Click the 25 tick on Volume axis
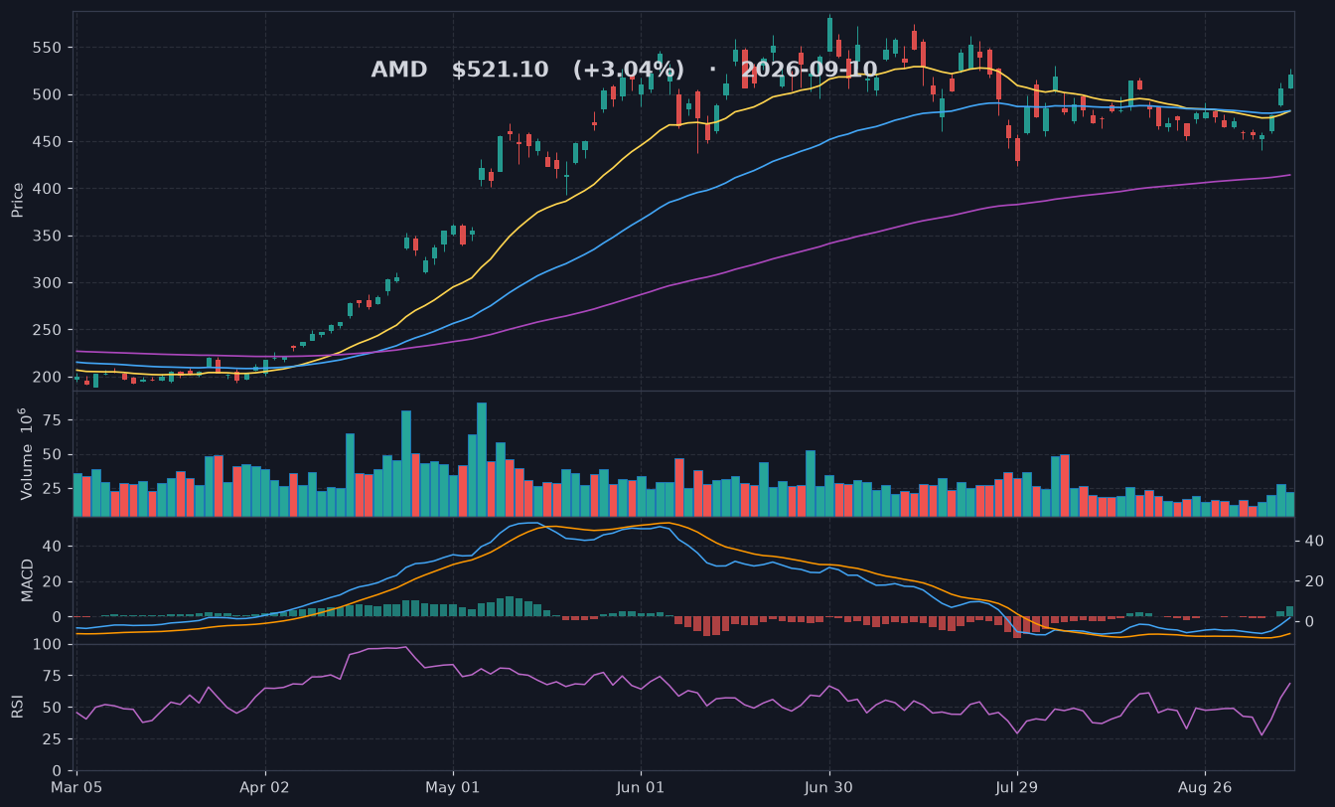This screenshot has height=807, width=1335. click(55, 489)
